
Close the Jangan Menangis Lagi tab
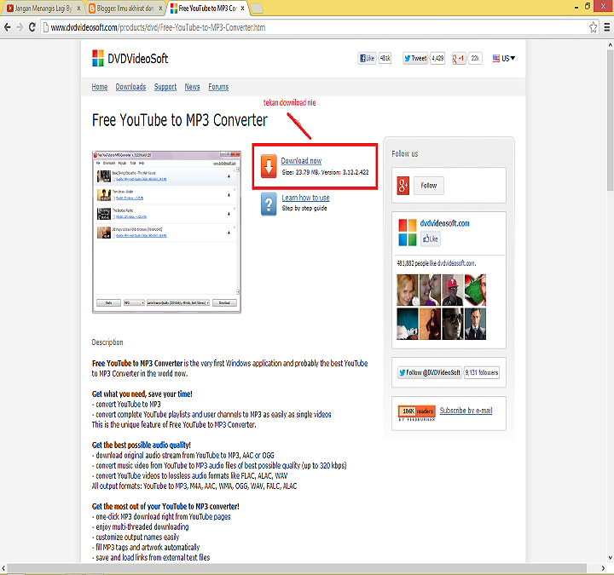tap(78, 9)
